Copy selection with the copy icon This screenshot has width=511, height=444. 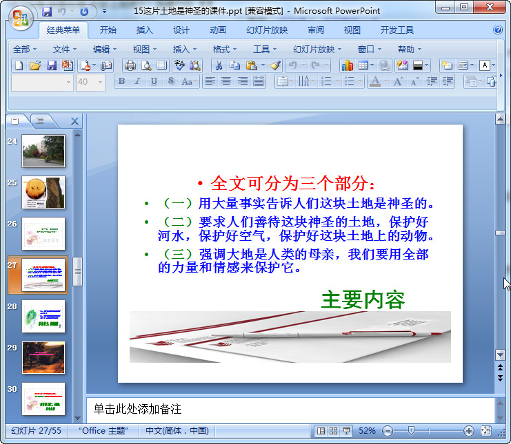pyautogui.click(x=234, y=65)
